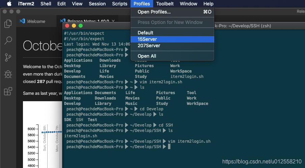
Task: Open the Window menu
Action: click(189, 4)
